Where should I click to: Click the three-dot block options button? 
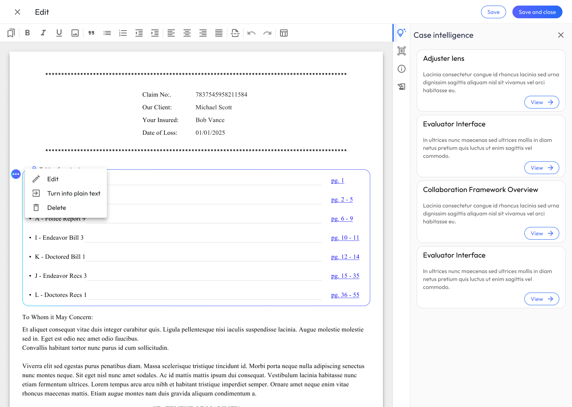(16, 174)
